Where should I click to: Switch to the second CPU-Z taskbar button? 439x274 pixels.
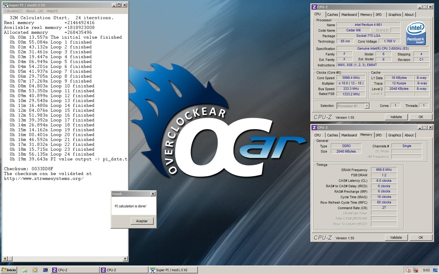point(124,270)
